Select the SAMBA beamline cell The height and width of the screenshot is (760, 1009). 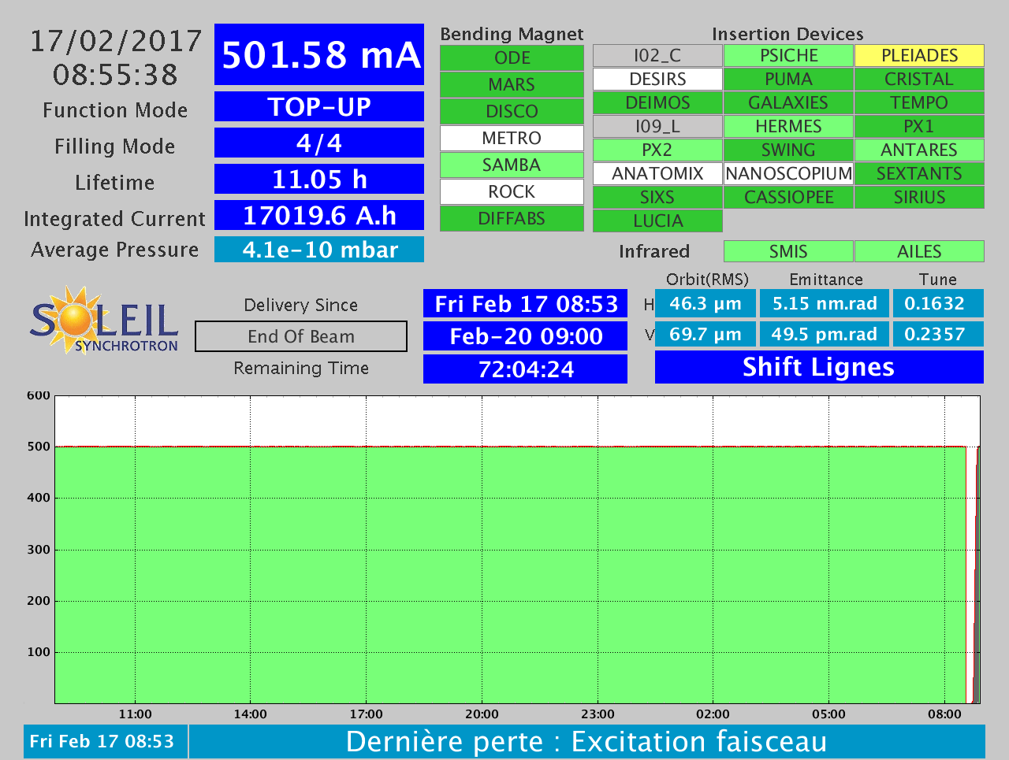[512, 165]
